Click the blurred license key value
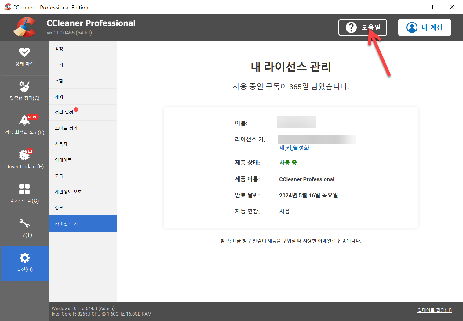The width and height of the screenshot is (463, 321). point(317,139)
